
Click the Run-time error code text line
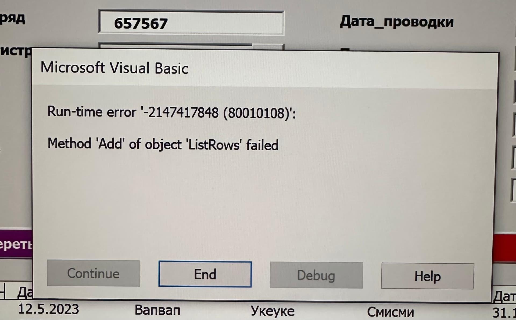click(171, 112)
